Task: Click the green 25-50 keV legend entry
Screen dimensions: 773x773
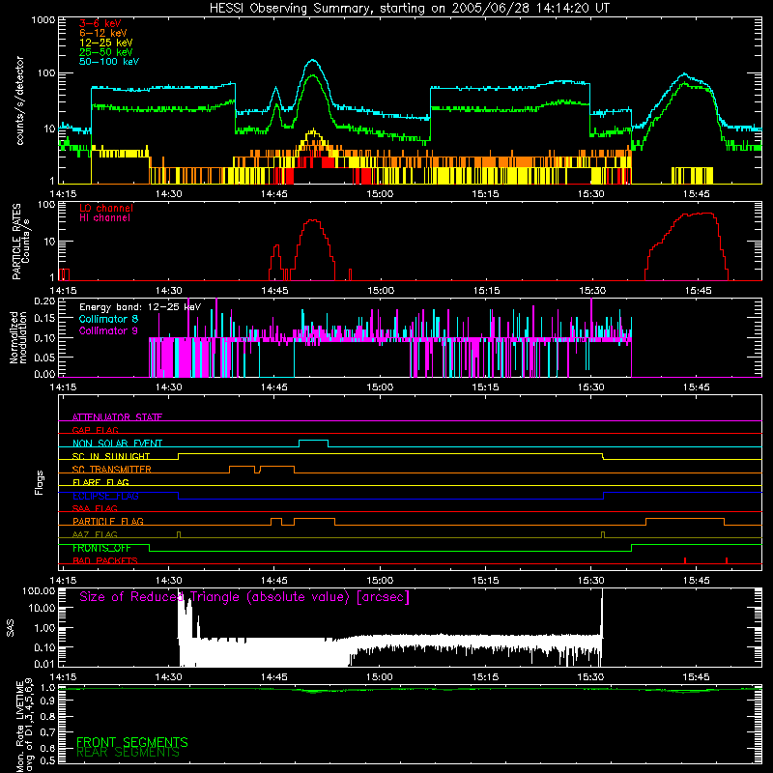Action: click(106, 52)
